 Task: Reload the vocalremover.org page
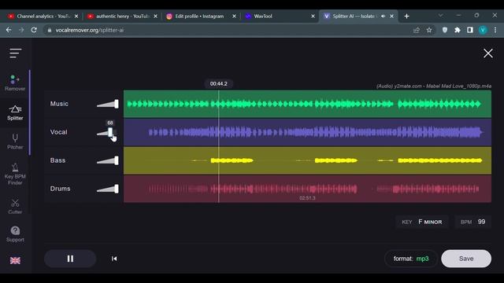pyautogui.click(x=34, y=30)
